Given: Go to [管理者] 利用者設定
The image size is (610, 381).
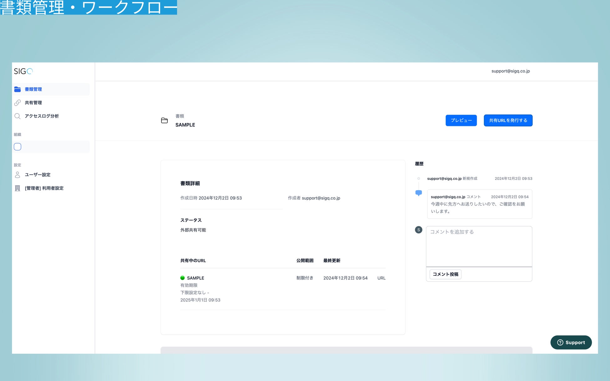Looking at the screenshot, I should point(44,188).
